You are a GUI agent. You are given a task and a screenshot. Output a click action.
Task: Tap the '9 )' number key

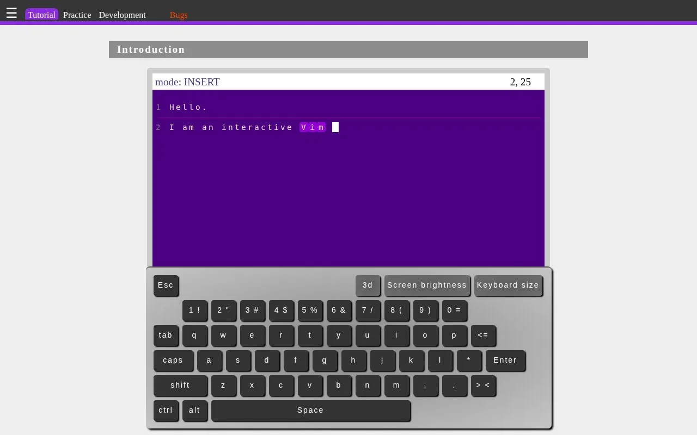point(425,310)
